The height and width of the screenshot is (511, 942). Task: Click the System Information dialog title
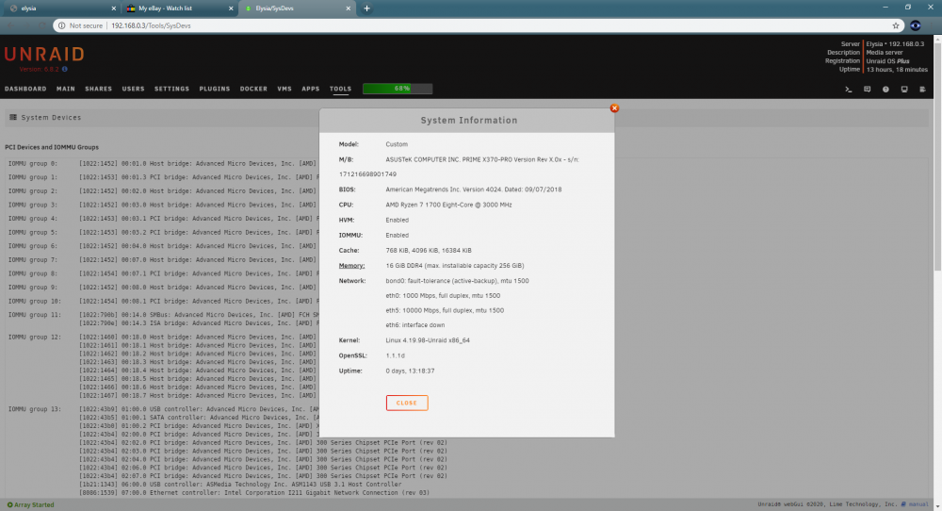468,121
